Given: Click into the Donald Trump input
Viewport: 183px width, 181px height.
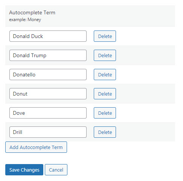Looking at the screenshot, I should (x=48, y=55).
